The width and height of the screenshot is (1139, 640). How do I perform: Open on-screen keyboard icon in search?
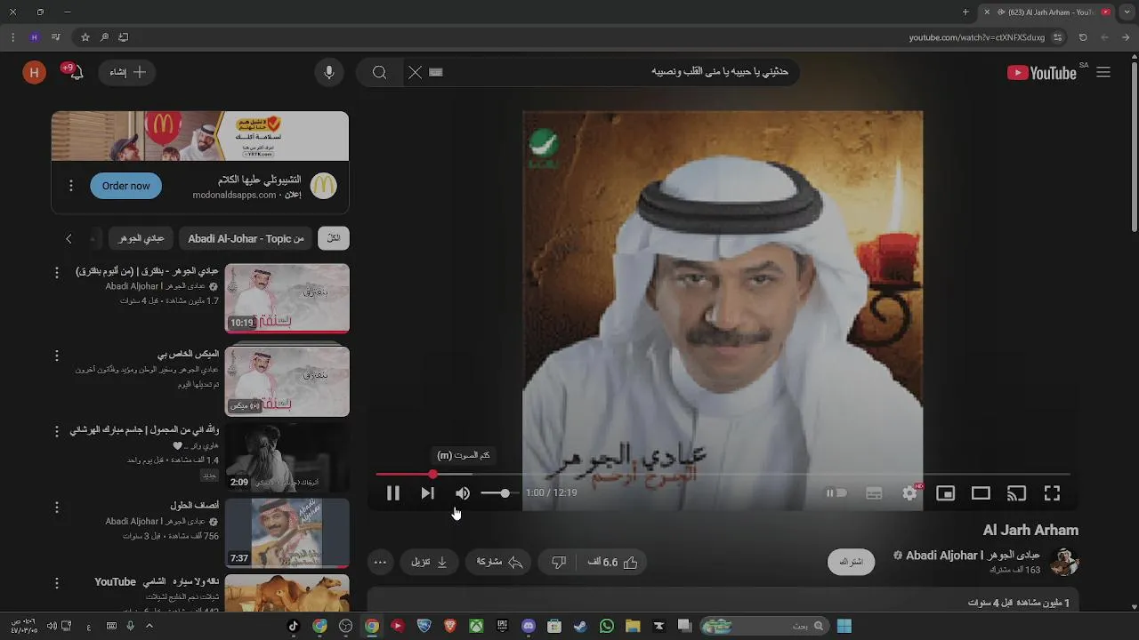[x=436, y=73]
